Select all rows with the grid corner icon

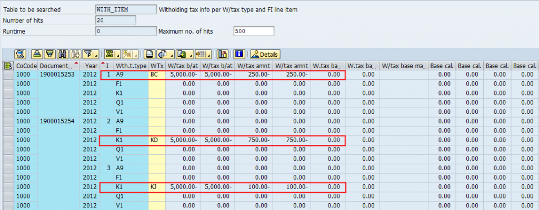coord(8,66)
